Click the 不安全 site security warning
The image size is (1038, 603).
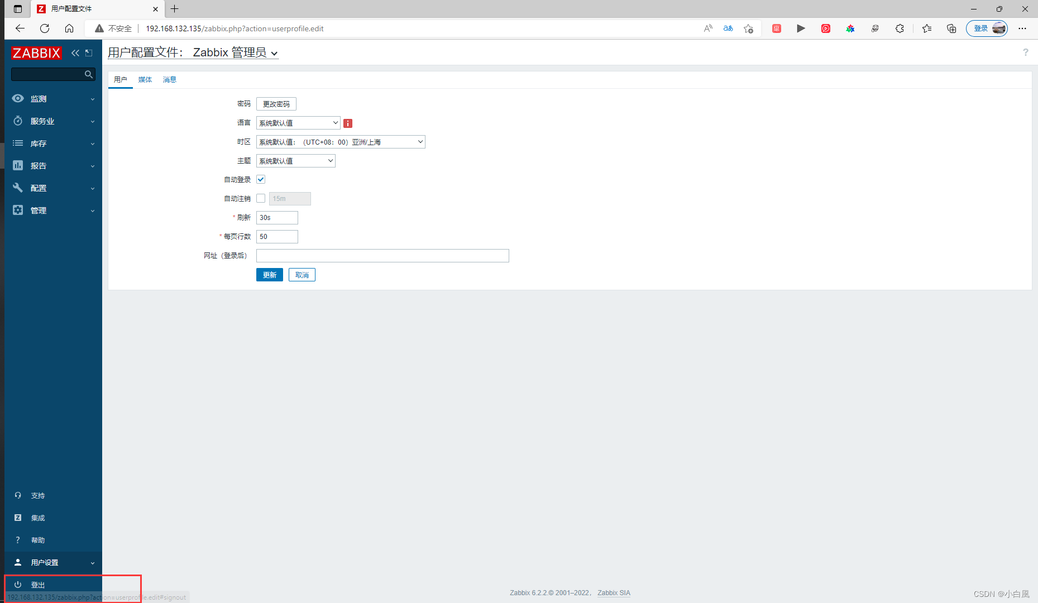point(114,28)
